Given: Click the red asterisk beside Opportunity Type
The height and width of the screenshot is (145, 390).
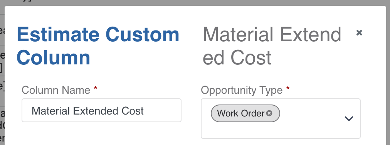Looking at the screenshot, I should (288, 88).
